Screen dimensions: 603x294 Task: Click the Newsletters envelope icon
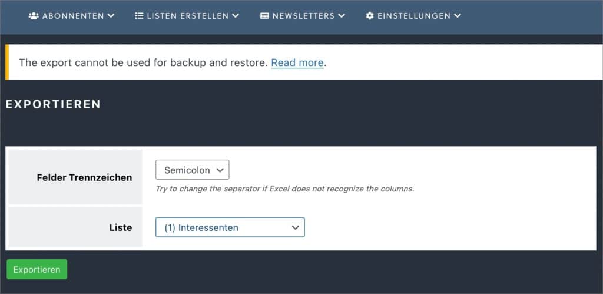(264, 16)
